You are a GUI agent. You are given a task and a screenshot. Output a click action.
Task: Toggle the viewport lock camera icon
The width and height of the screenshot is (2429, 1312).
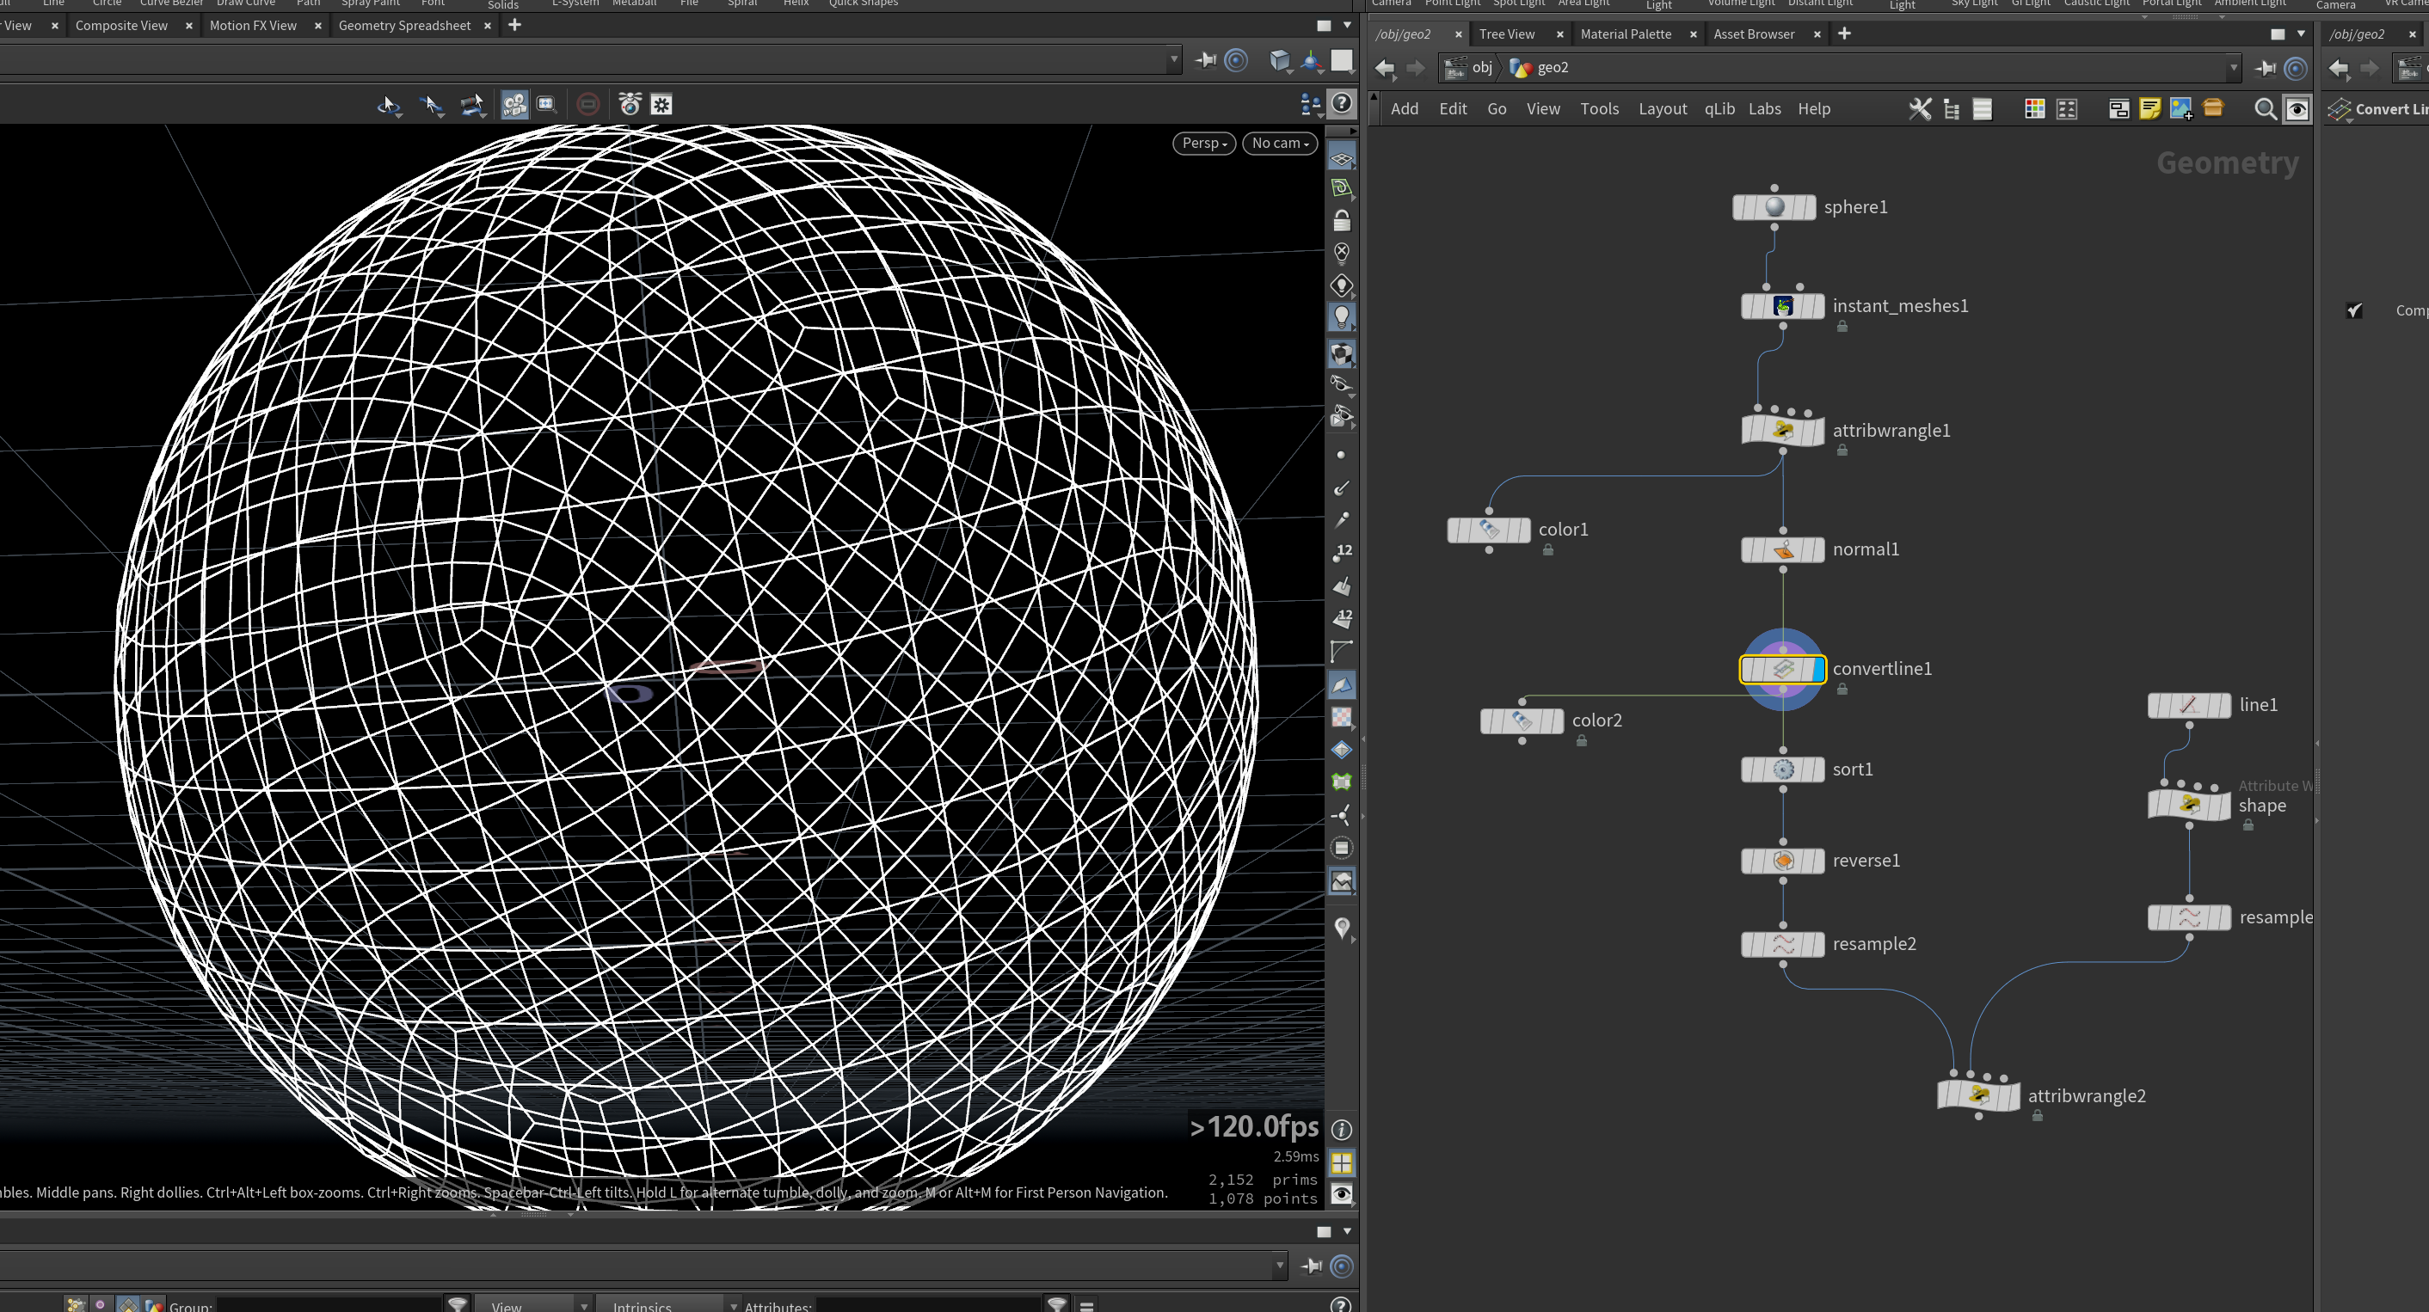1342,221
